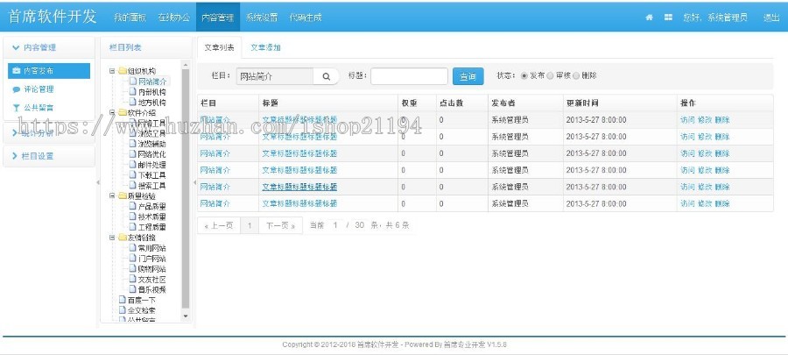The width and height of the screenshot is (788, 355).
Task: Select 常用网站 in the 栏目 tree
Action: [151, 248]
